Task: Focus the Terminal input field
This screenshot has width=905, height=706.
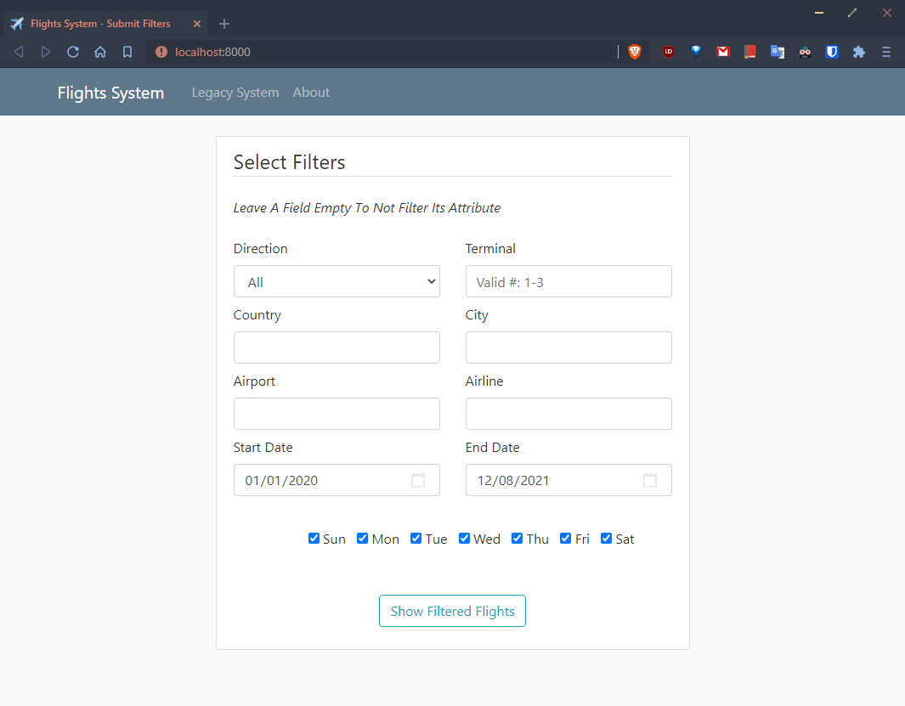Action: pyautogui.click(x=568, y=281)
